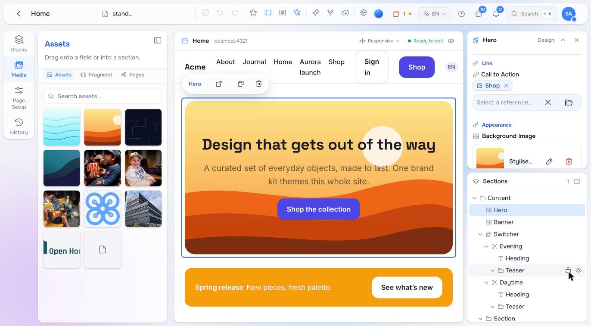Toggle preview eye next to Ready to edit
The width and height of the screenshot is (591, 326).
coord(451,41)
